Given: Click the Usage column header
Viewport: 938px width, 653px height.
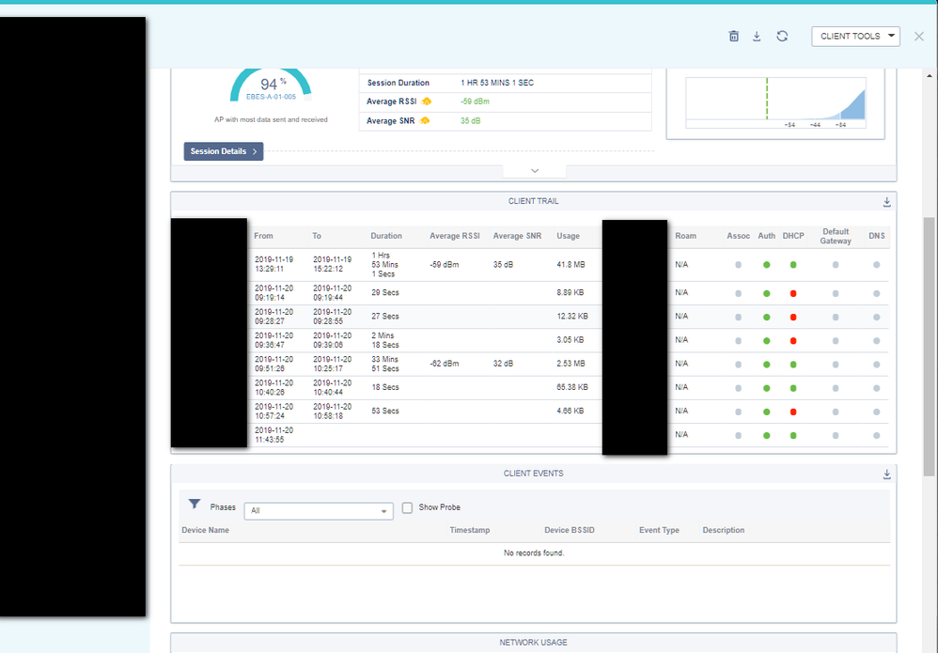Looking at the screenshot, I should point(568,236).
